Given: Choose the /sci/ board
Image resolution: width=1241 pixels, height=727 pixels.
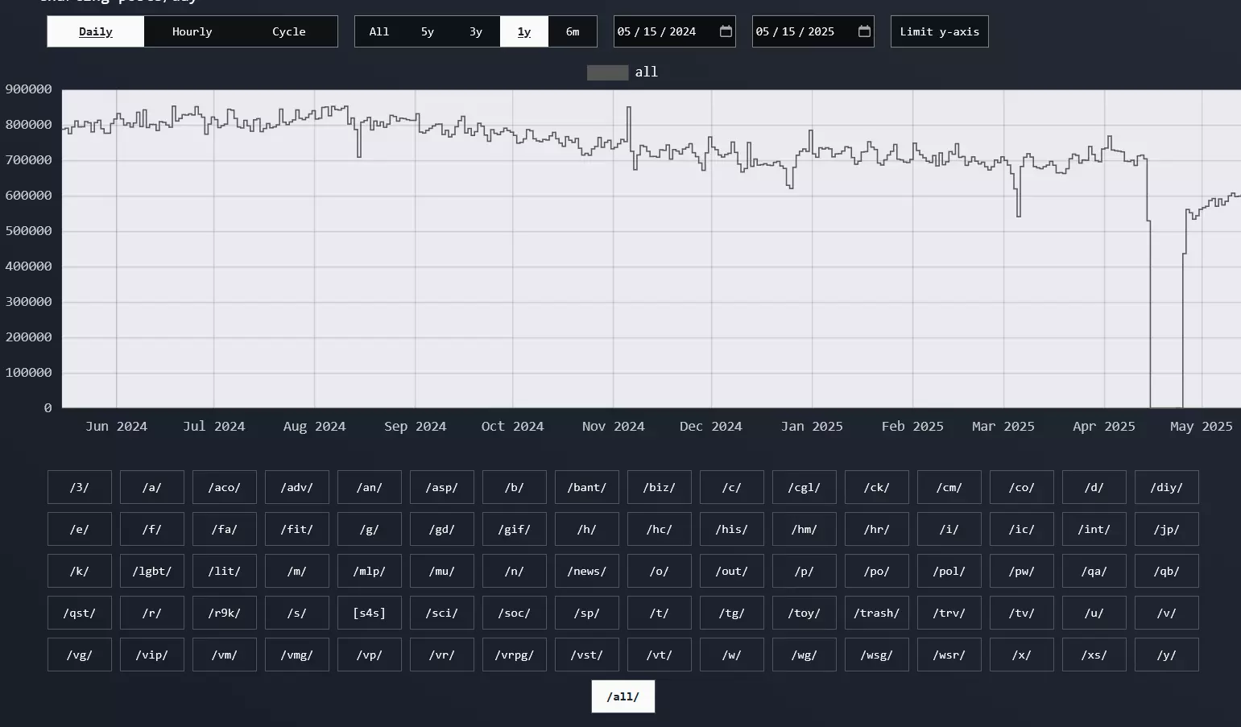Looking at the screenshot, I should pyautogui.click(x=442, y=613).
